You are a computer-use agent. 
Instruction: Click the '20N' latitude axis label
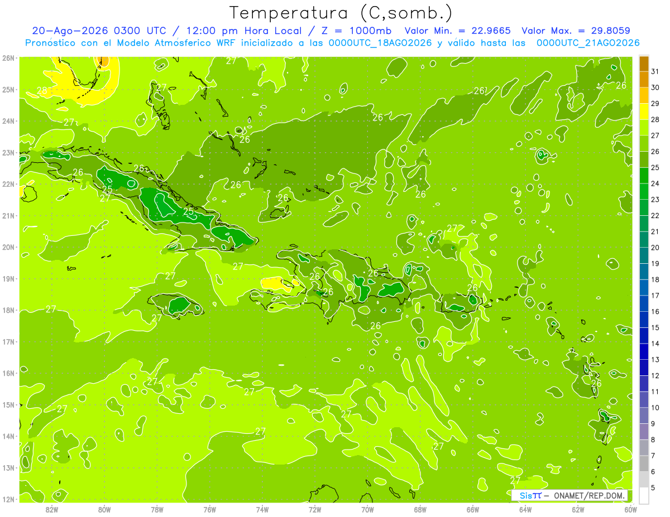pos(8,247)
